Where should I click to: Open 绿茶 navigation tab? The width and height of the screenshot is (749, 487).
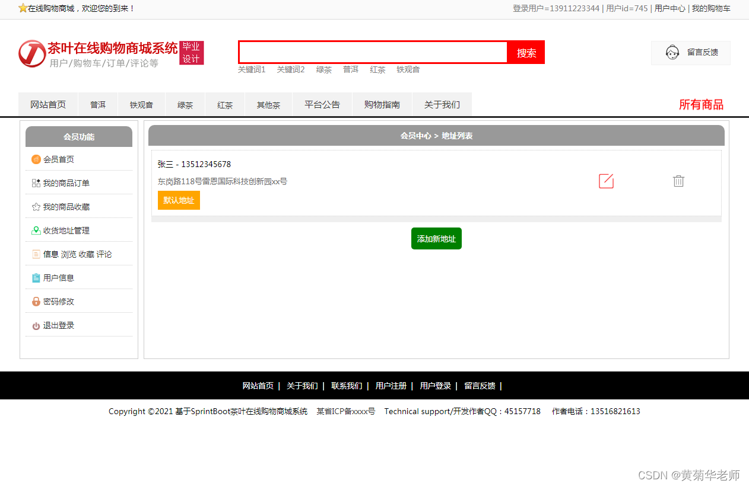point(185,104)
